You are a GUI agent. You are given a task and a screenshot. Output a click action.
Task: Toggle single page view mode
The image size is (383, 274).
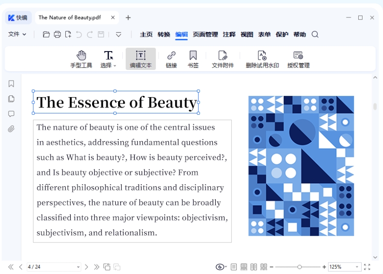(234, 266)
